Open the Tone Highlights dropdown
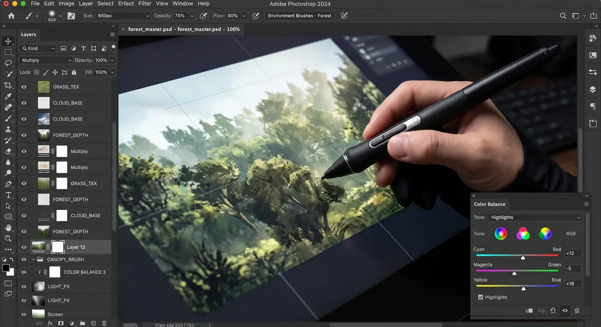 [x=535, y=217]
